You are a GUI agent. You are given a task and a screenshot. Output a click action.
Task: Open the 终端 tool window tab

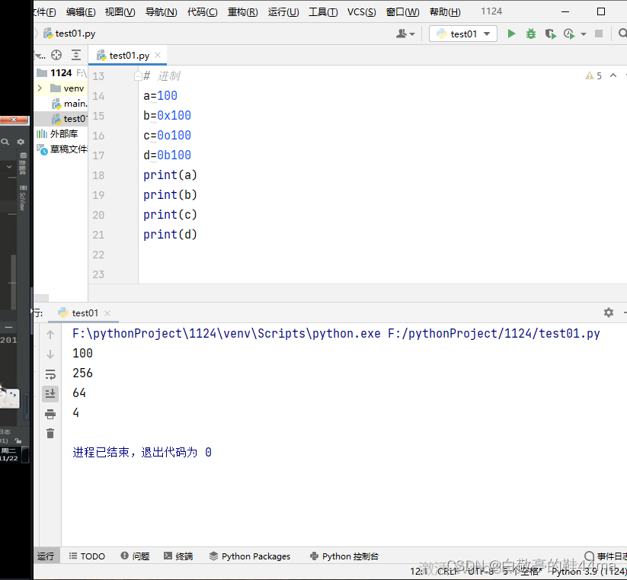point(178,556)
